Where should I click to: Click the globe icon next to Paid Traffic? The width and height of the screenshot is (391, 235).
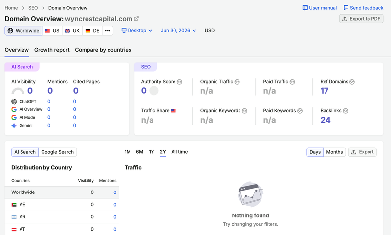[292, 82]
